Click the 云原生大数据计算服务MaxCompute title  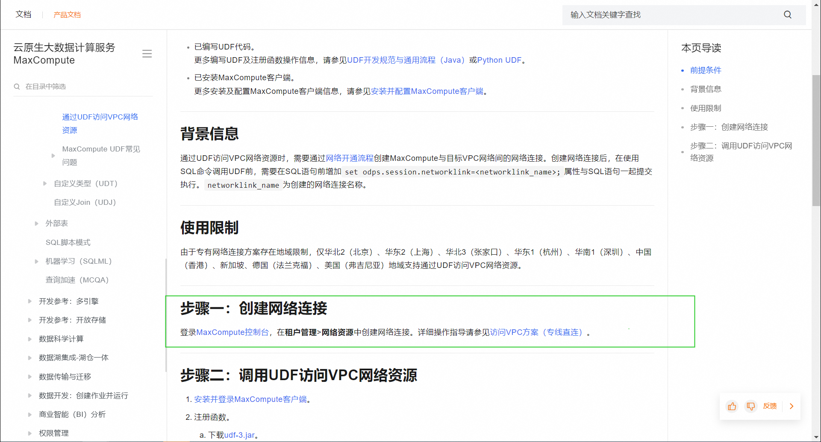point(65,54)
